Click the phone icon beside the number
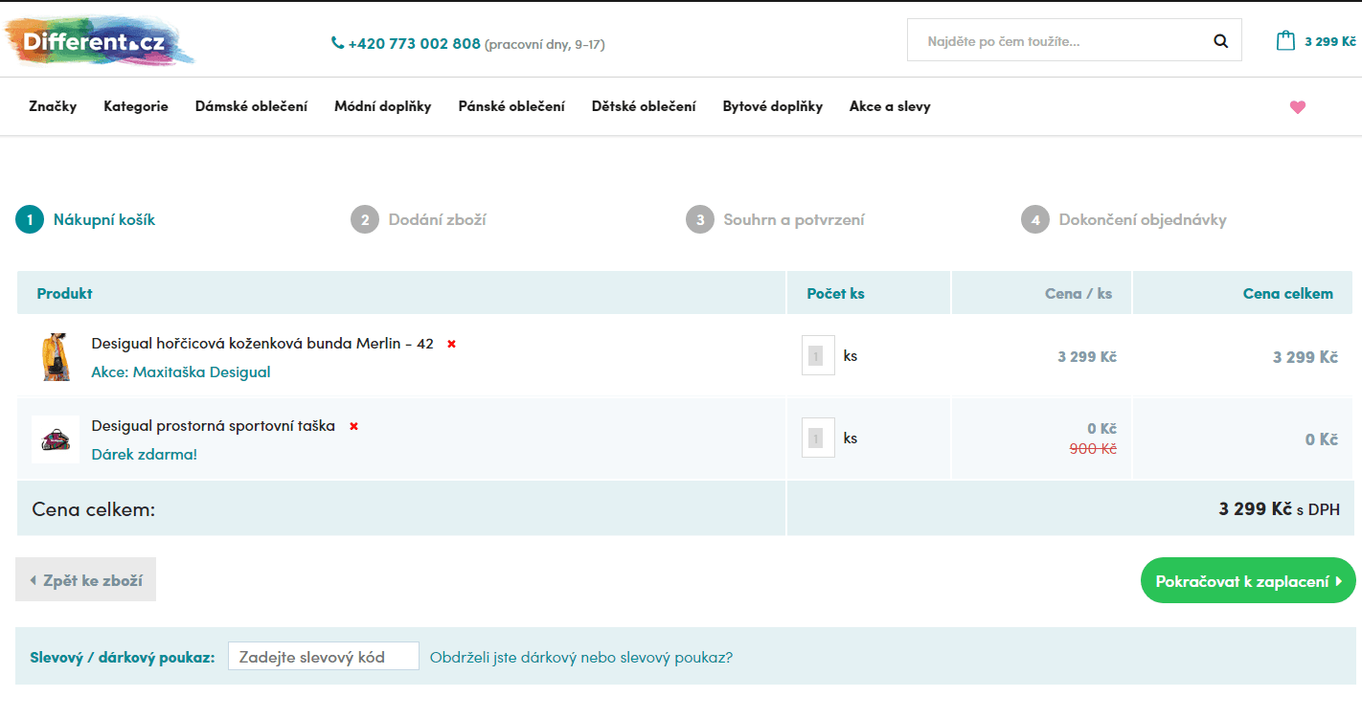 [x=337, y=43]
